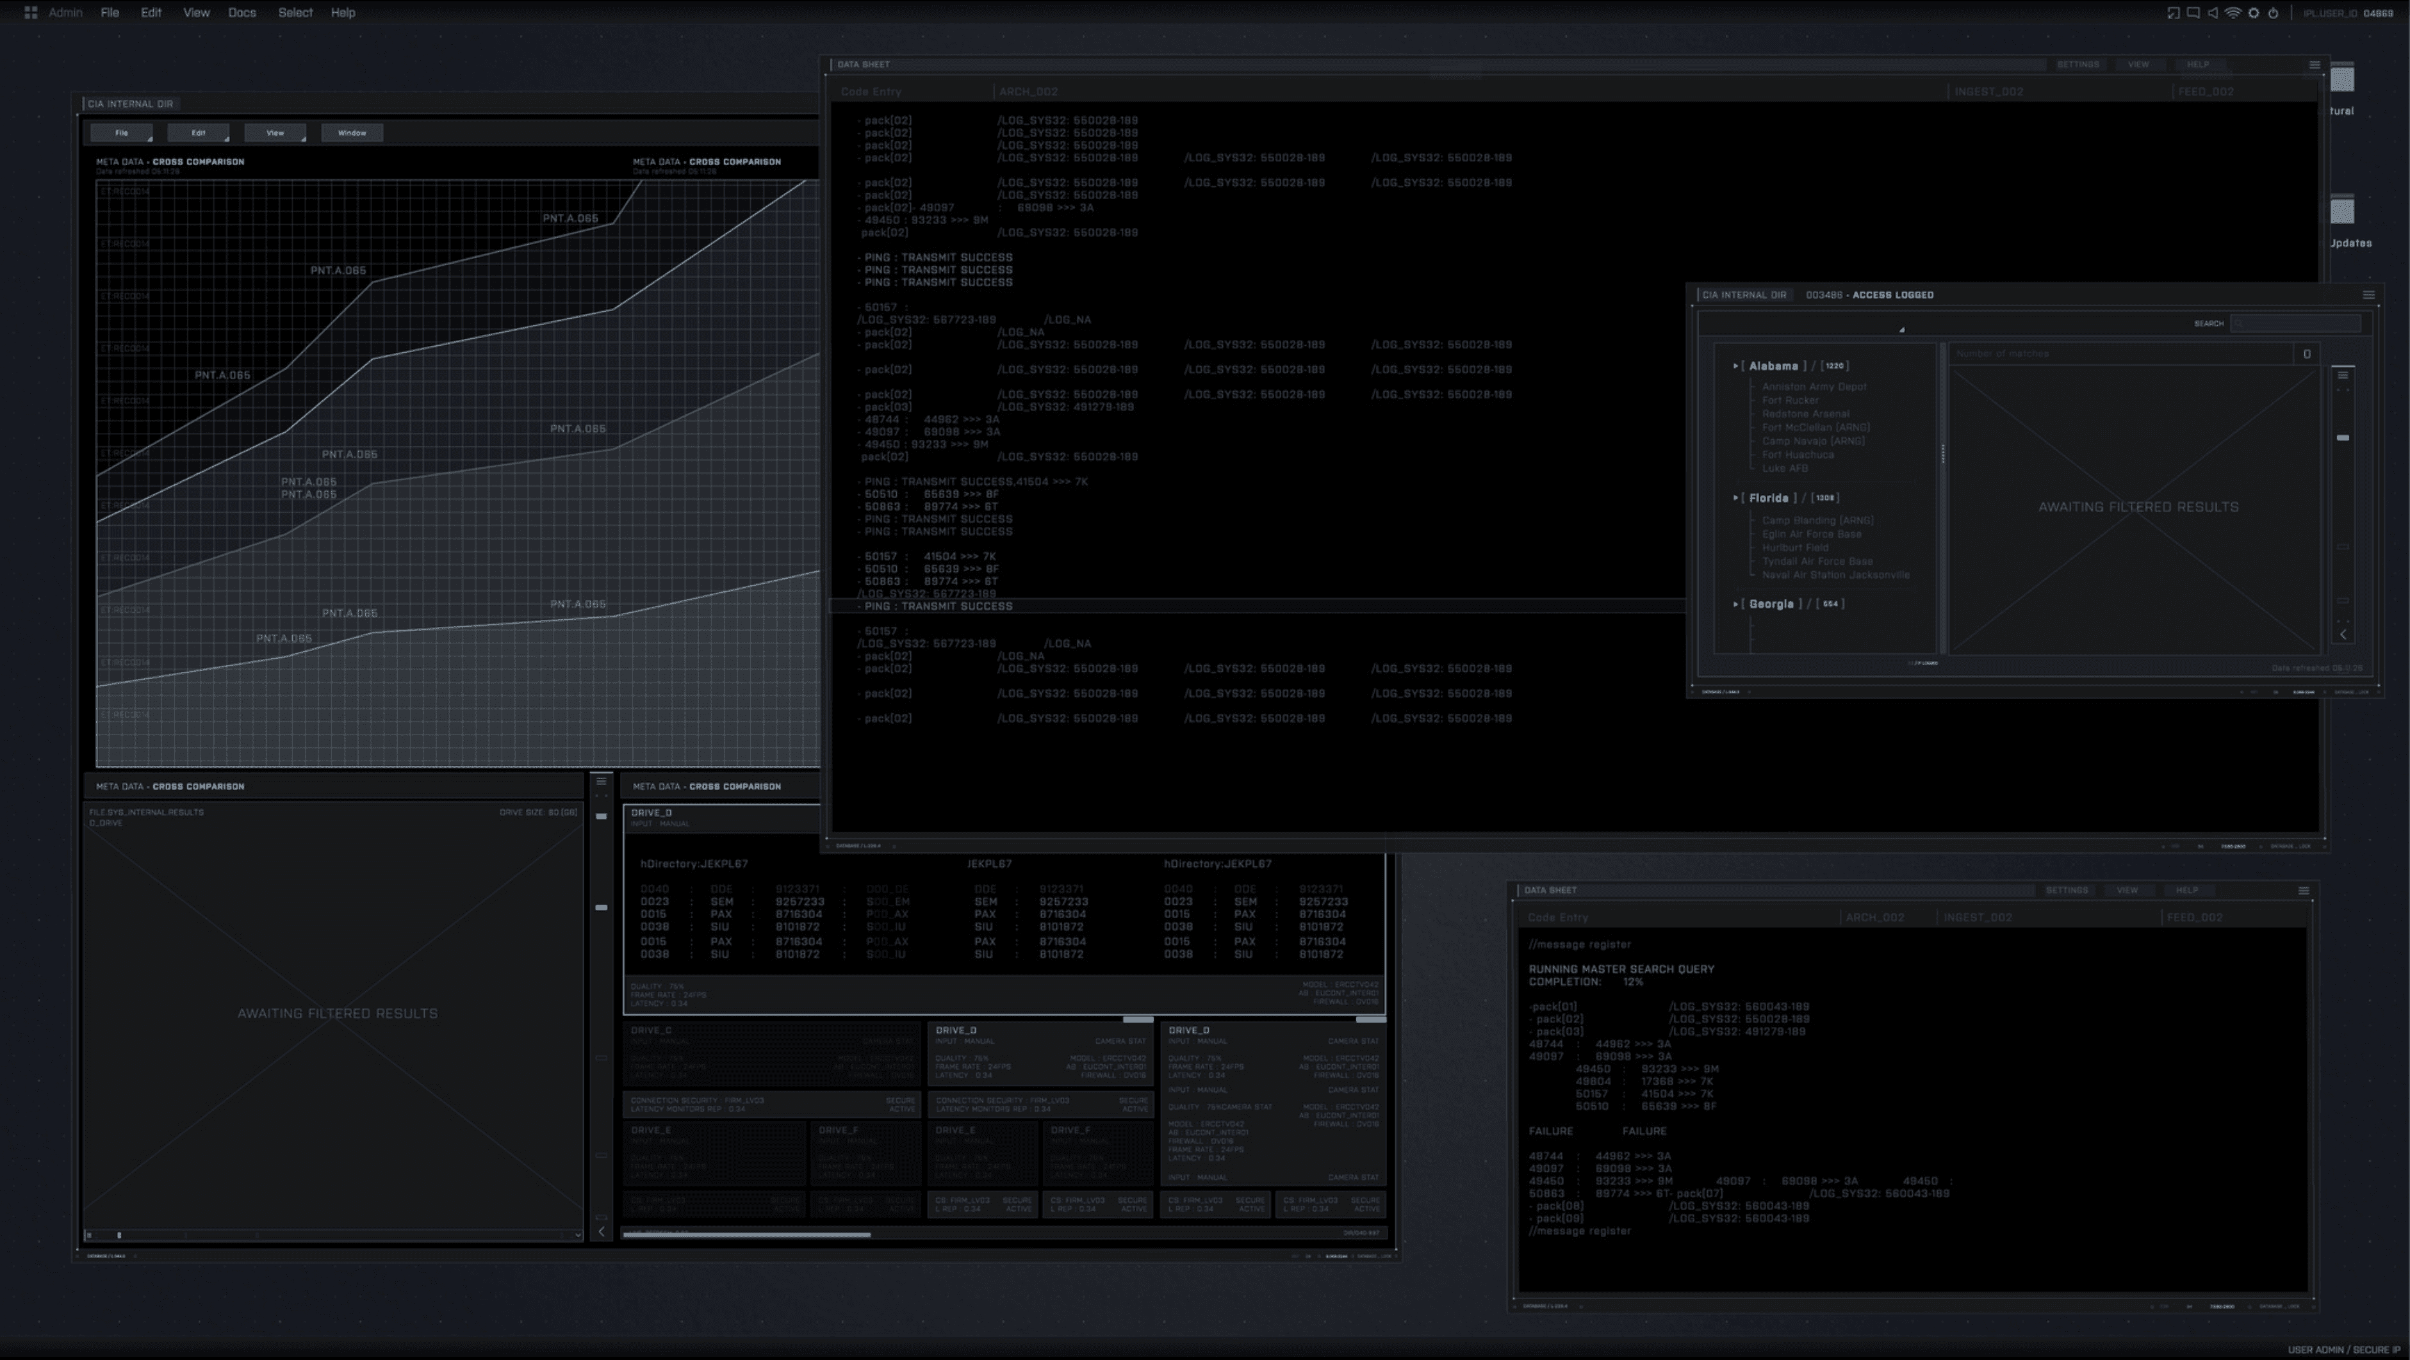This screenshot has height=1360, width=2410.
Task: Click Number of matches field
Action: point(2120,353)
